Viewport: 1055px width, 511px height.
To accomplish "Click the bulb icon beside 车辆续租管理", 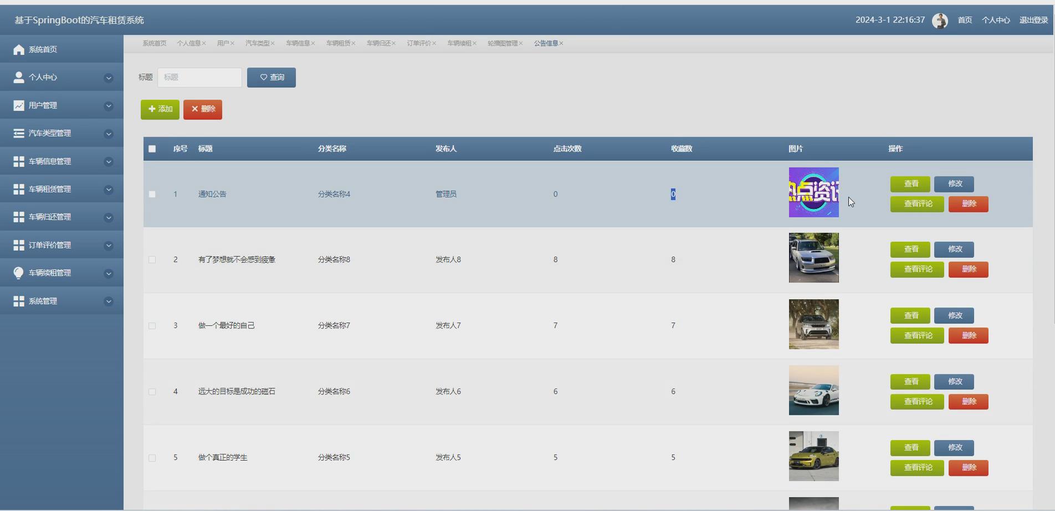I will tap(19, 273).
